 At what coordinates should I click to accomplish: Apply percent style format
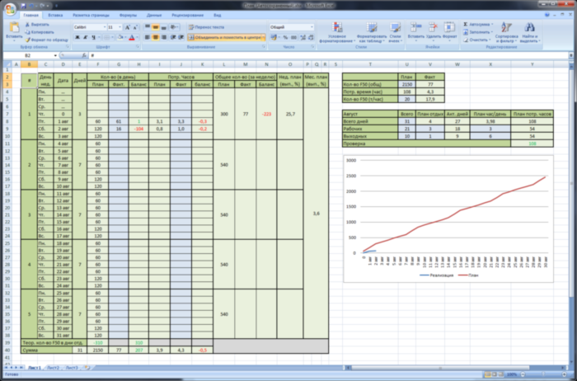point(285,37)
